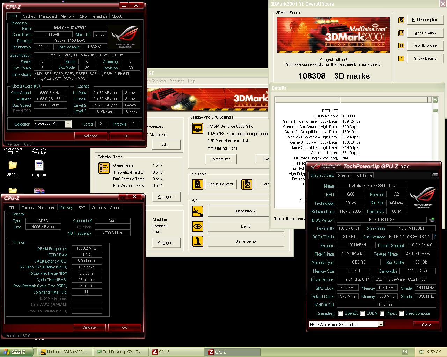Click Edit Description icon in 3DMark score window
The width and height of the screenshot is (447, 357).
pyautogui.click(x=401, y=20)
